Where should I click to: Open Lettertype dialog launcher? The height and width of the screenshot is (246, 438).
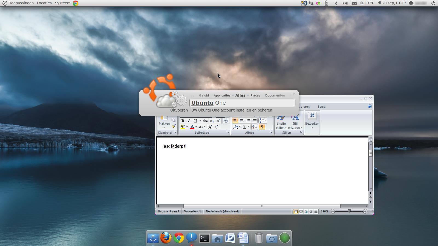coord(227,132)
